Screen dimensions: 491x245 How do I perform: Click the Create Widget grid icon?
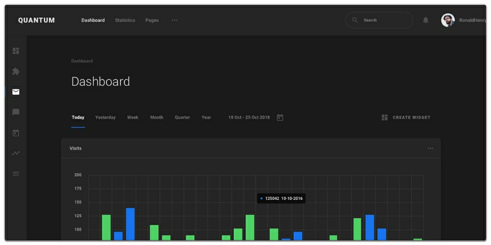point(384,118)
